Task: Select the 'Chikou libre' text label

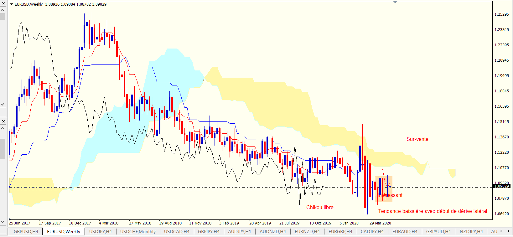Action: click(320, 208)
